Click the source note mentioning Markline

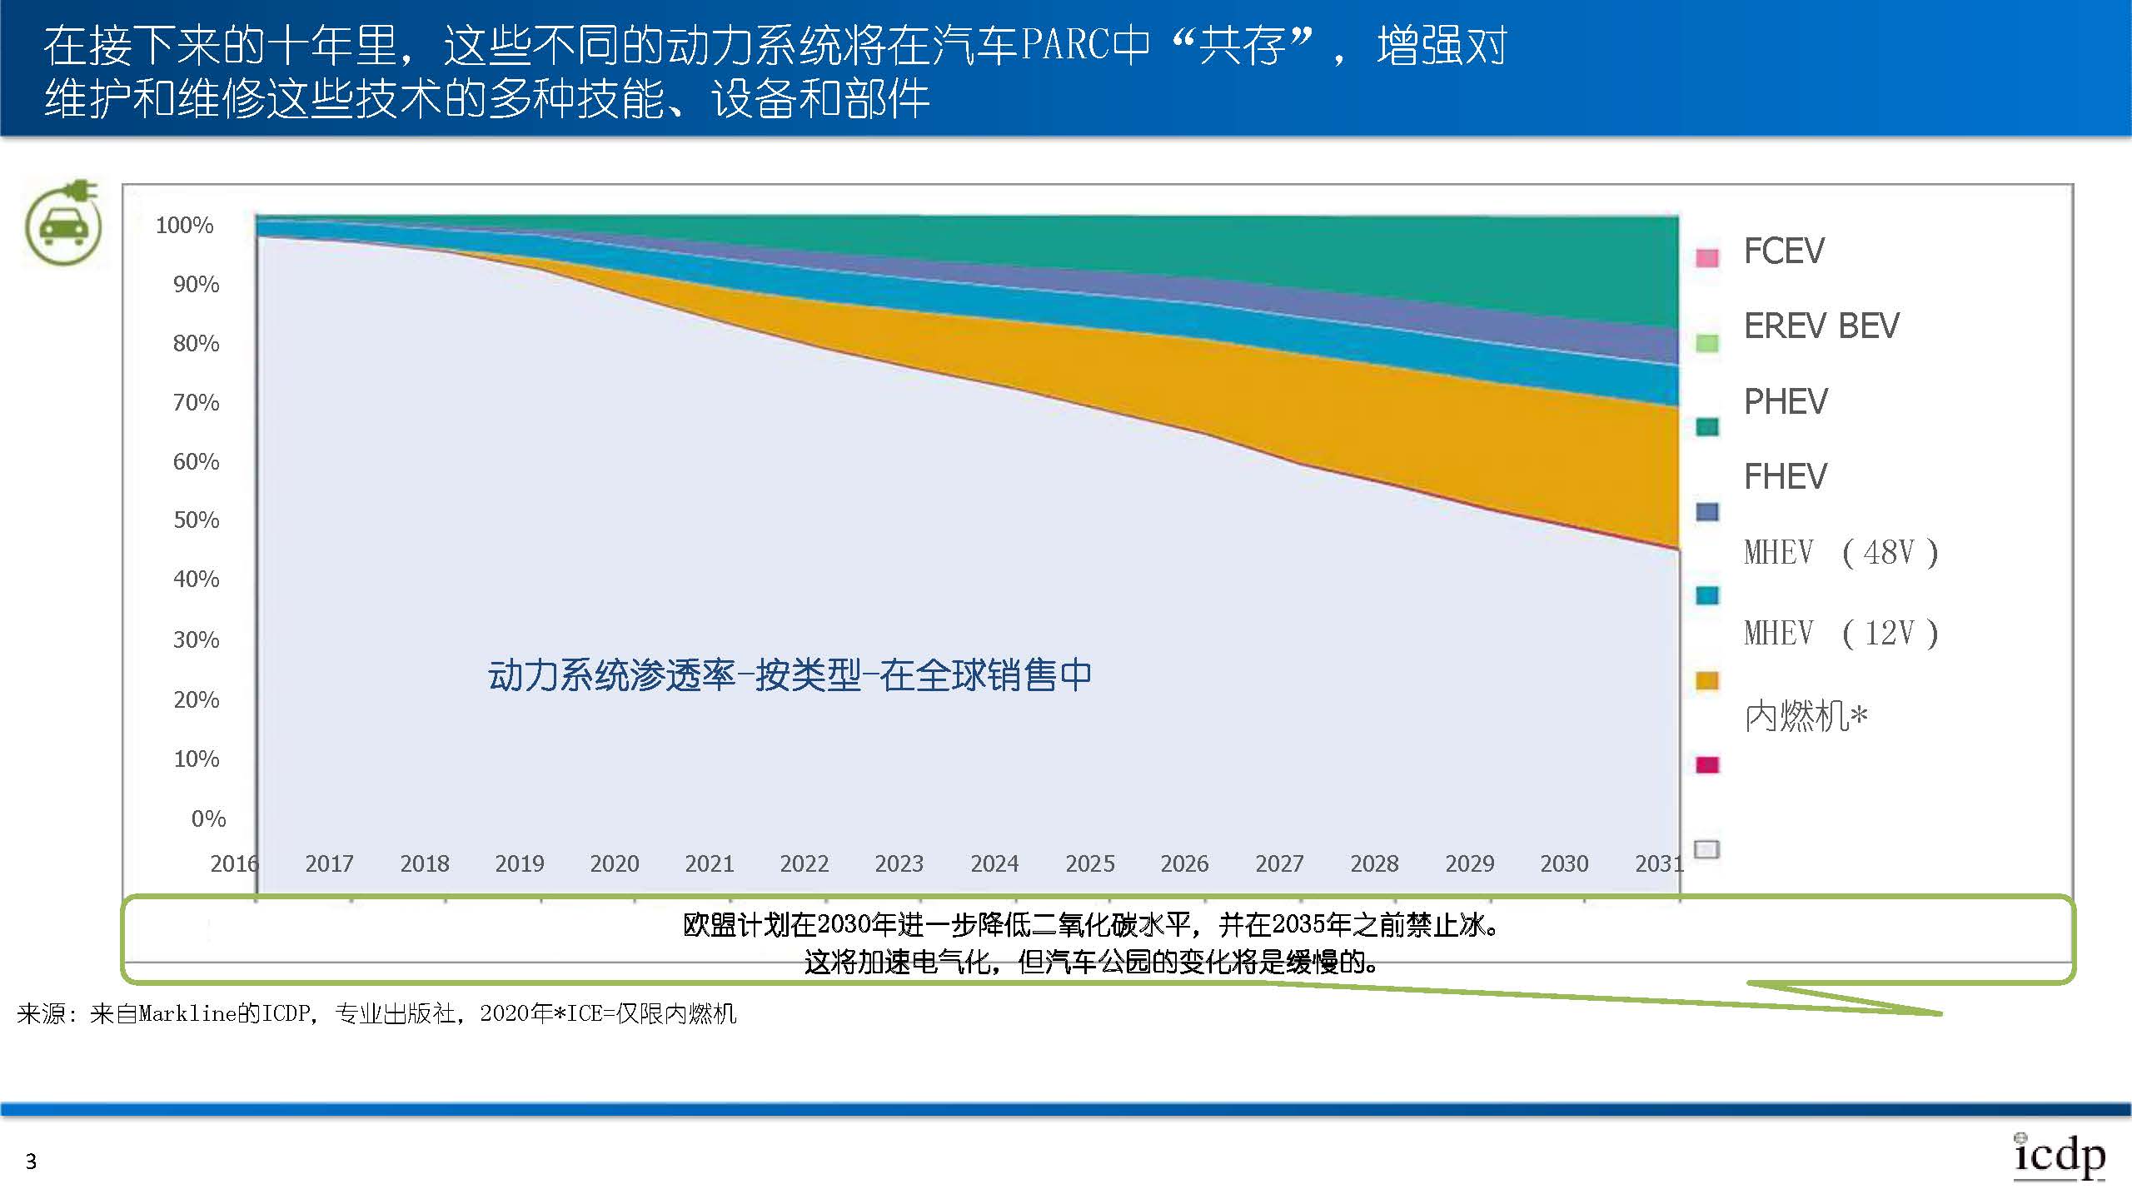pos(376,1013)
